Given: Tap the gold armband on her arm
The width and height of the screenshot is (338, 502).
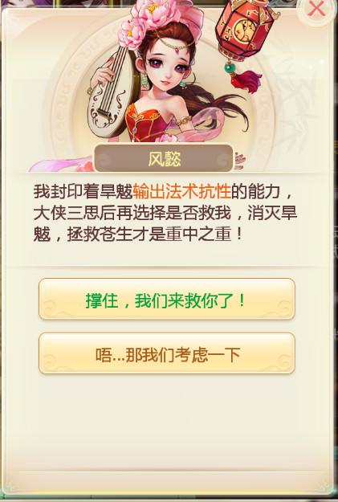Looking at the screenshot, I should [x=183, y=120].
